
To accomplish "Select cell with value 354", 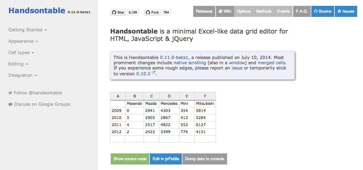I will click(x=187, y=111).
